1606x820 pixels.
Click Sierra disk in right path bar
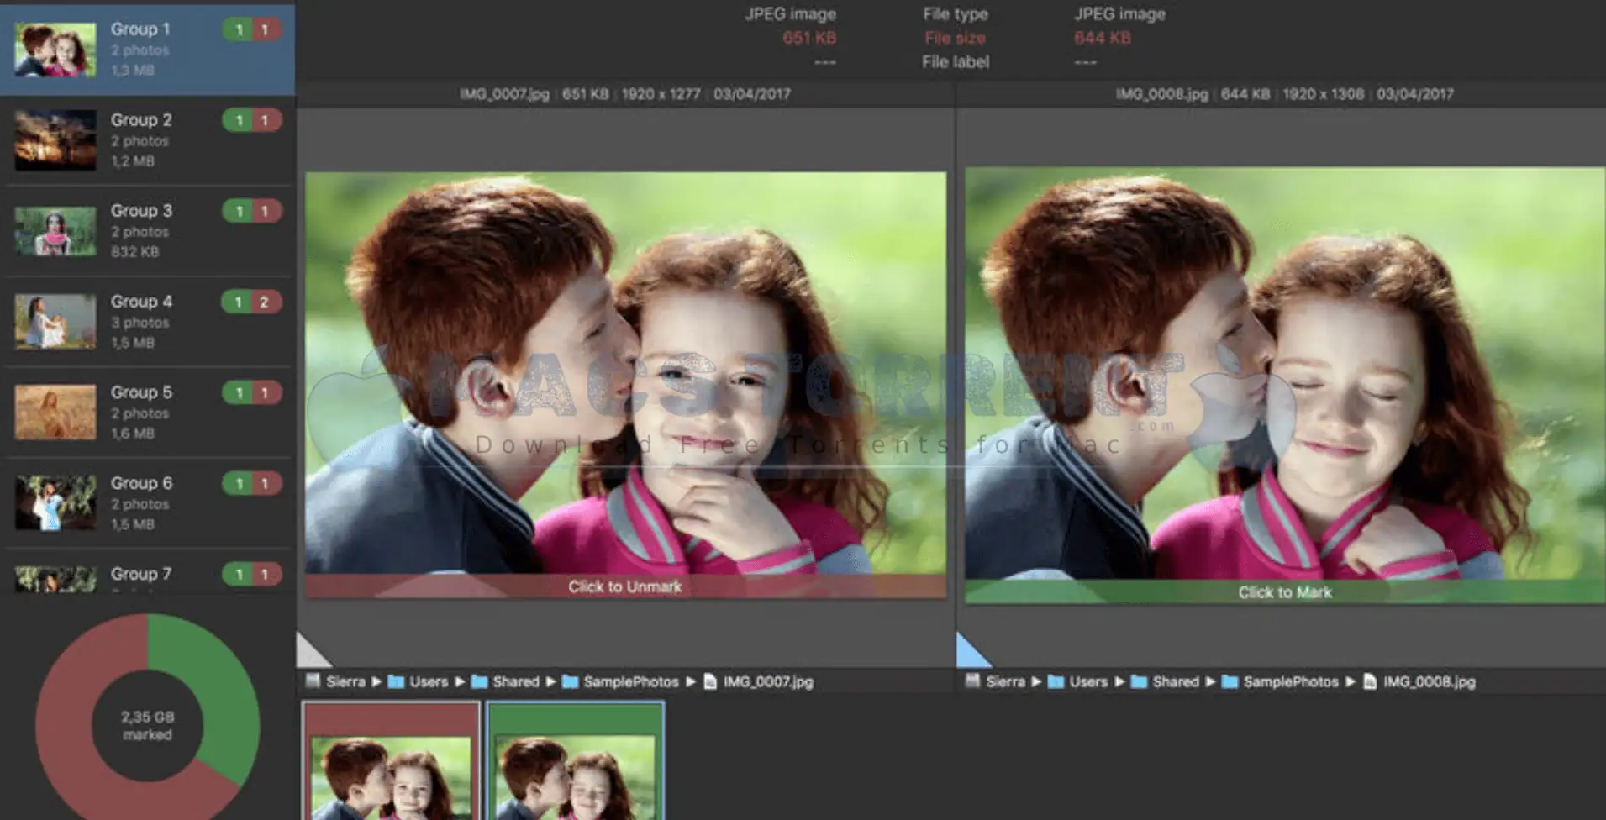pyautogui.click(x=995, y=681)
